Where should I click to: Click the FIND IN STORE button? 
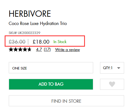coord(66,101)
